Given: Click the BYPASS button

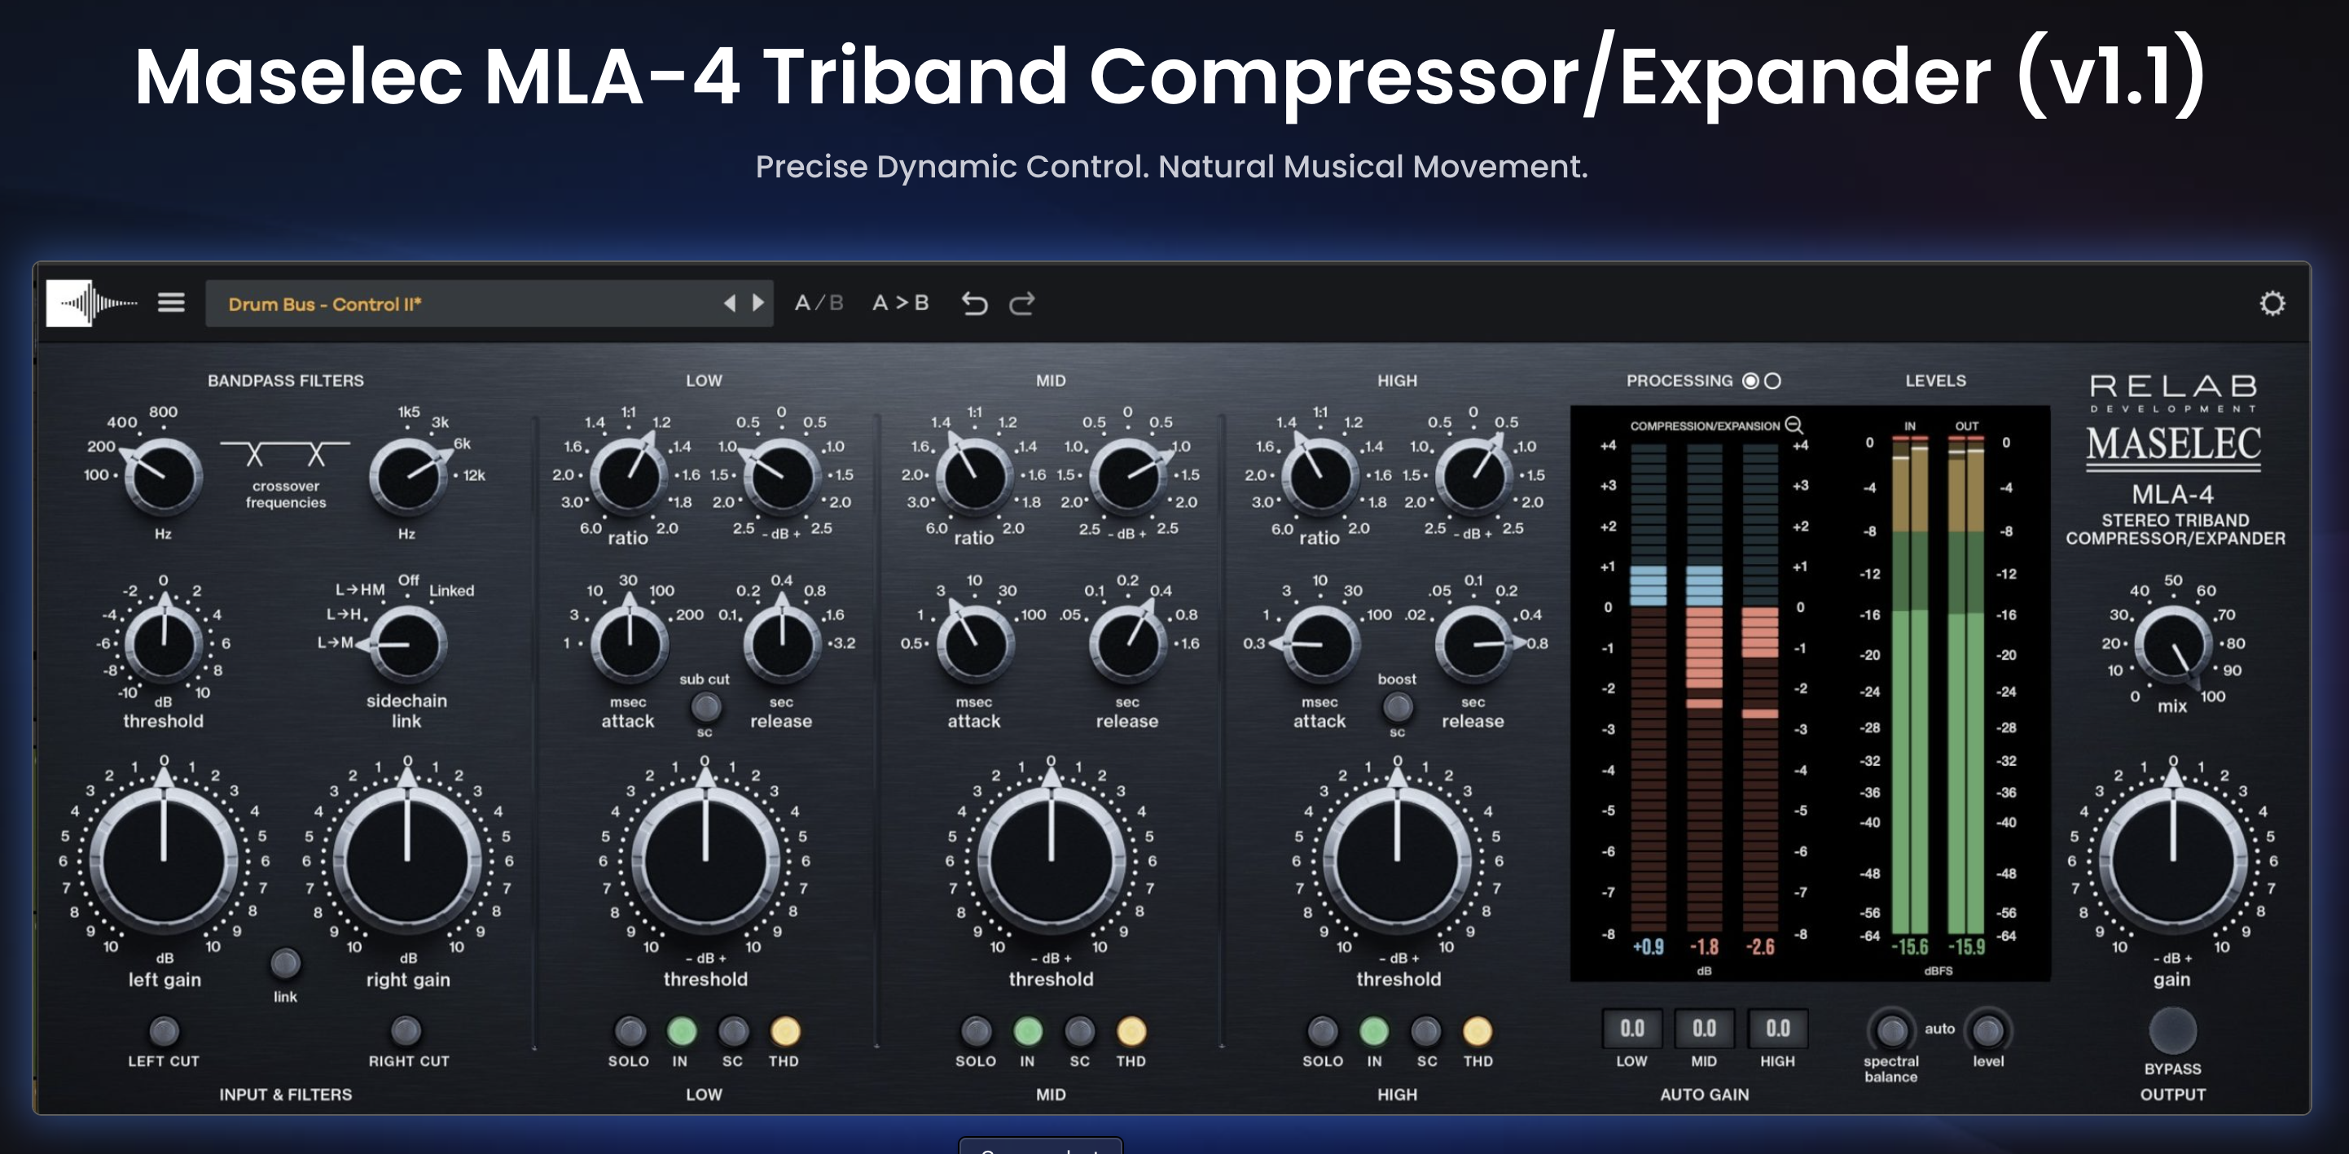Looking at the screenshot, I should [2173, 1030].
